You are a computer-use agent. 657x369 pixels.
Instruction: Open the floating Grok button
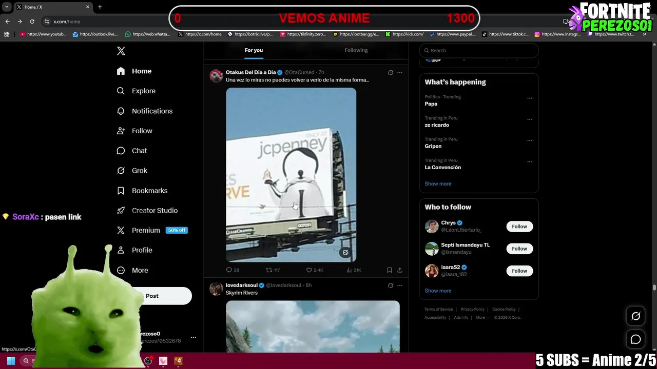(635, 316)
